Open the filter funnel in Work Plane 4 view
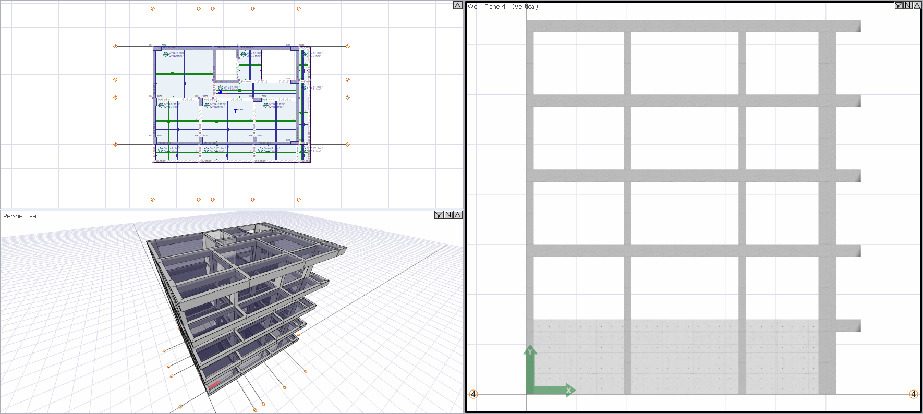 898,5
